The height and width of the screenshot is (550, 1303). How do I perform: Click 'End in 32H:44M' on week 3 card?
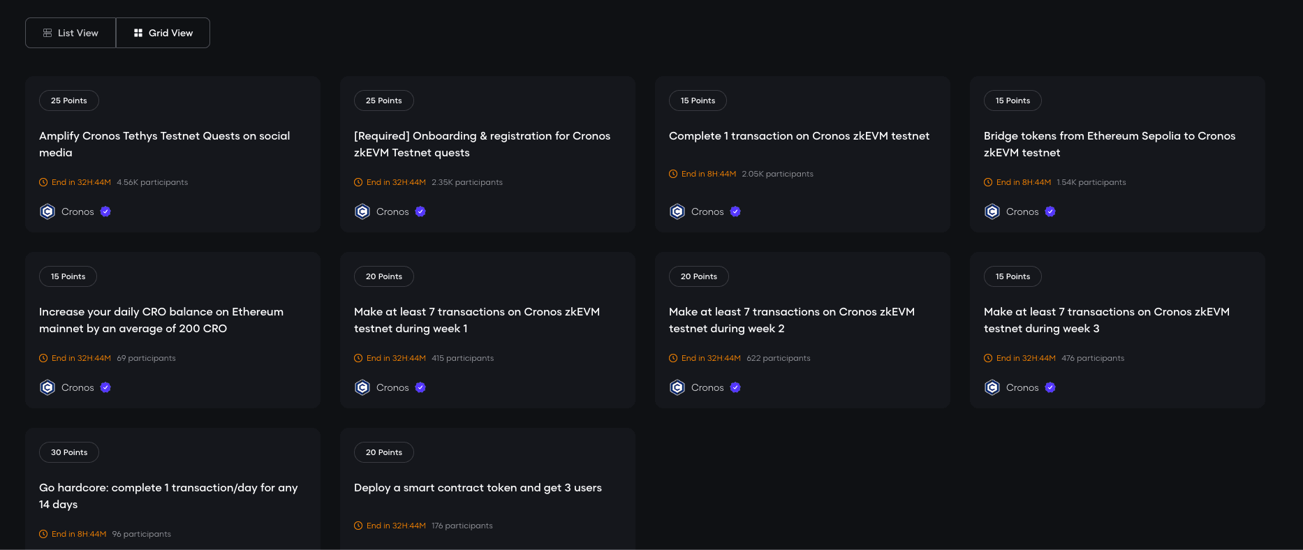tap(1026, 358)
